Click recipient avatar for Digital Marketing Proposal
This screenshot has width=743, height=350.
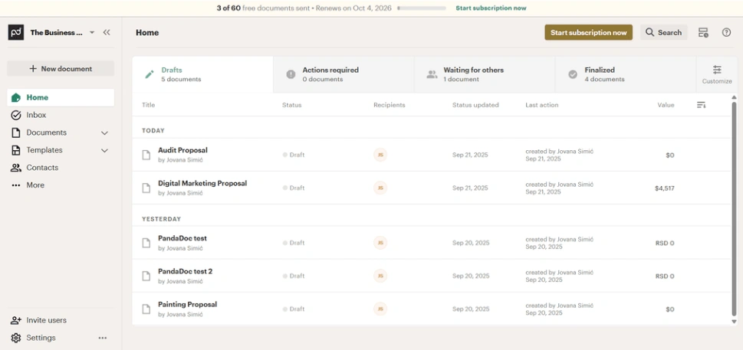click(x=380, y=188)
